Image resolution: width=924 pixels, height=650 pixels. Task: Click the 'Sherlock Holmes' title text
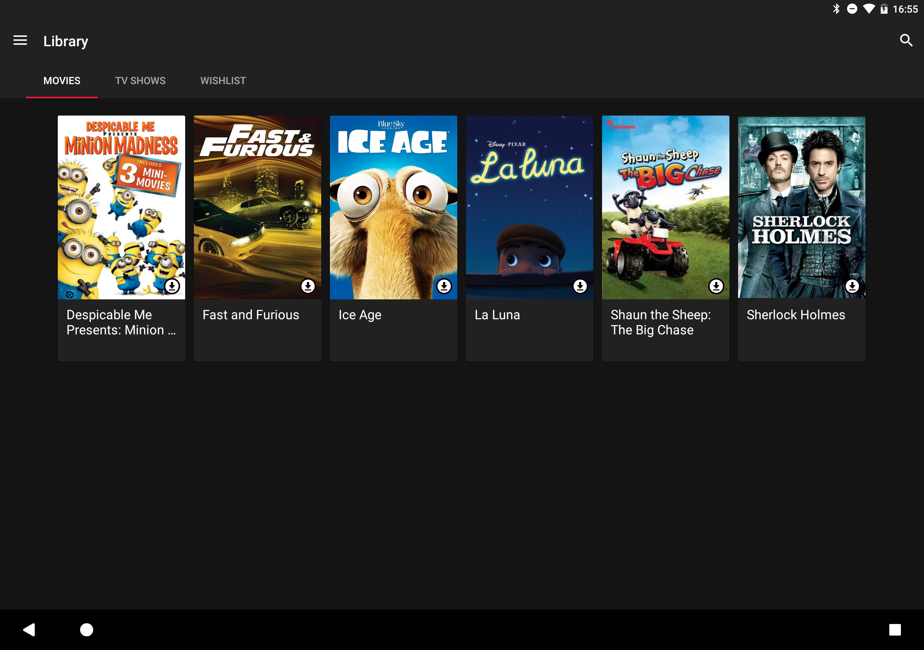(x=796, y=315)
